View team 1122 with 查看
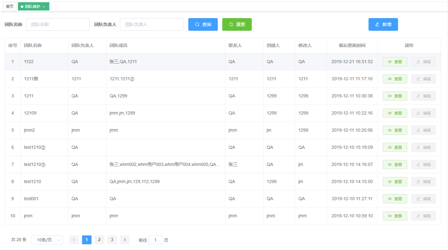This screenshot has width=448, height=250. (395, 62)
